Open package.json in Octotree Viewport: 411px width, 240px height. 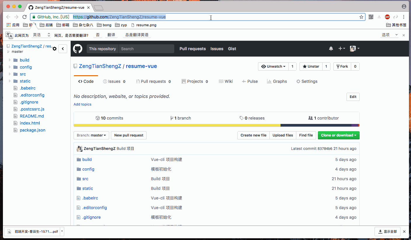[x=32, y=130]
